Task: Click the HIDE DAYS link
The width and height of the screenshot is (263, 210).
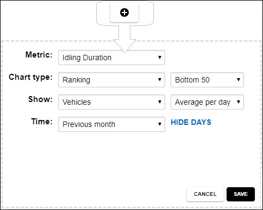Action: pos(191,122)
